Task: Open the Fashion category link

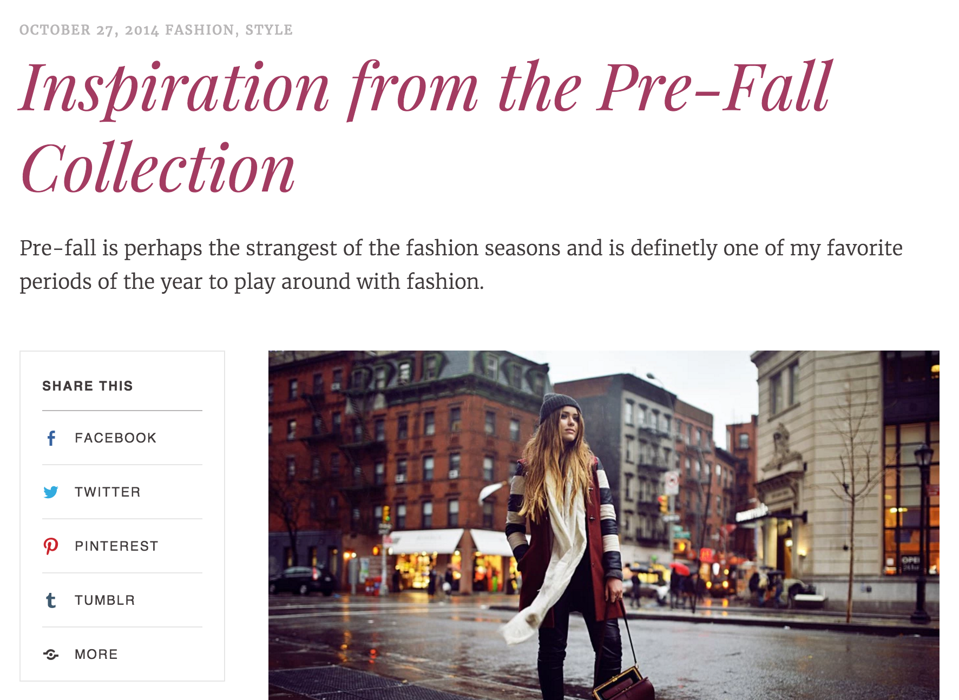Action: pos(199,30)
